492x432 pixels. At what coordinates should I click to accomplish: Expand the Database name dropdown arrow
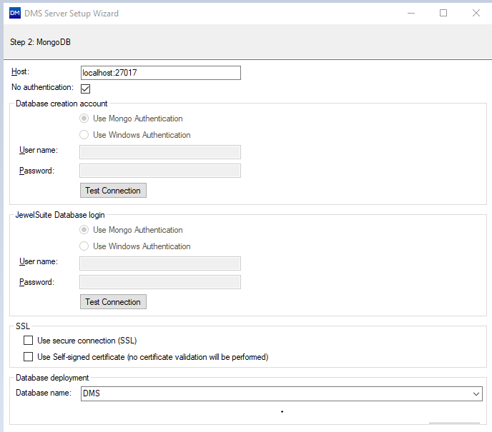click(x=476, y=393)
